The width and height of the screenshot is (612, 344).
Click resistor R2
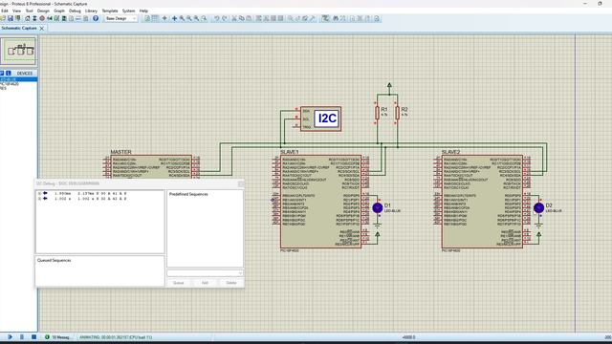point(398,113)
